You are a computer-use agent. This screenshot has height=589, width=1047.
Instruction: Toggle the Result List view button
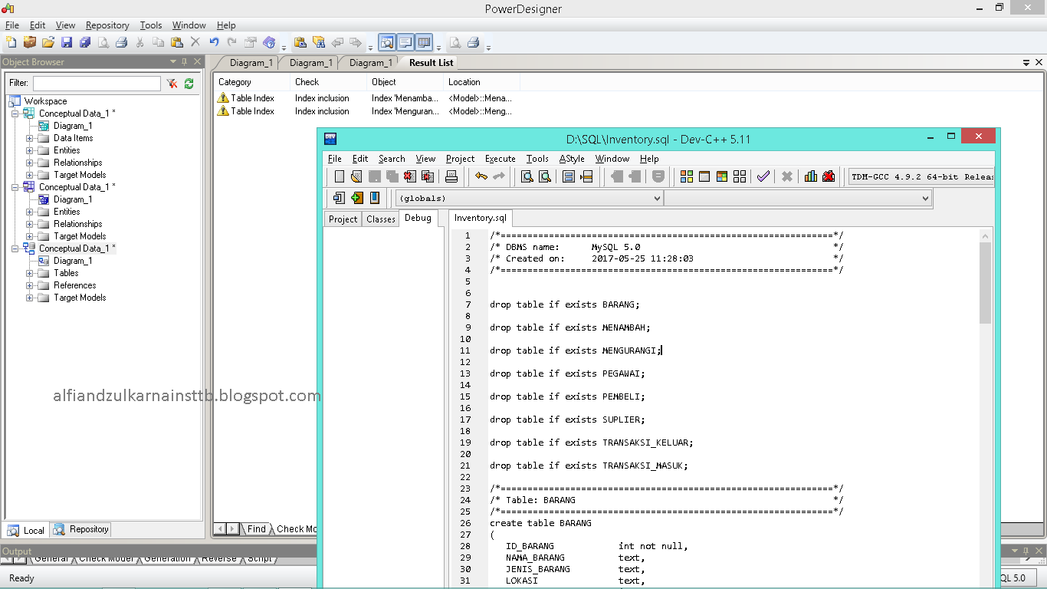pos(425,42)
